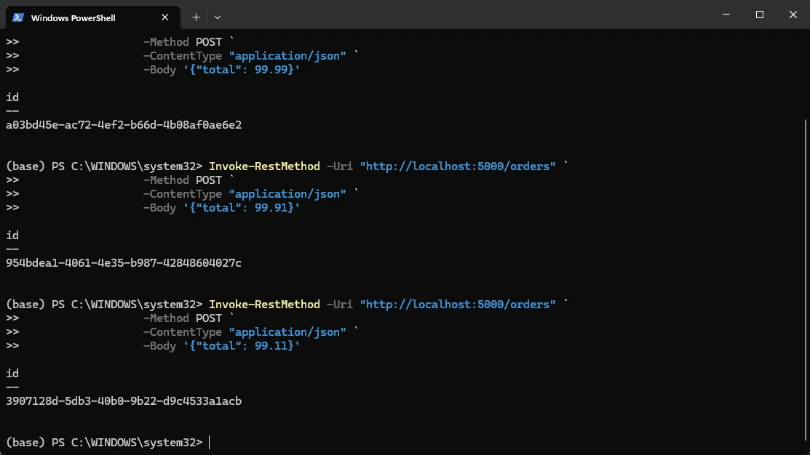Click the order id starting with 3907128d
This screenshot has height=455, width=810.
coord(124,401)
